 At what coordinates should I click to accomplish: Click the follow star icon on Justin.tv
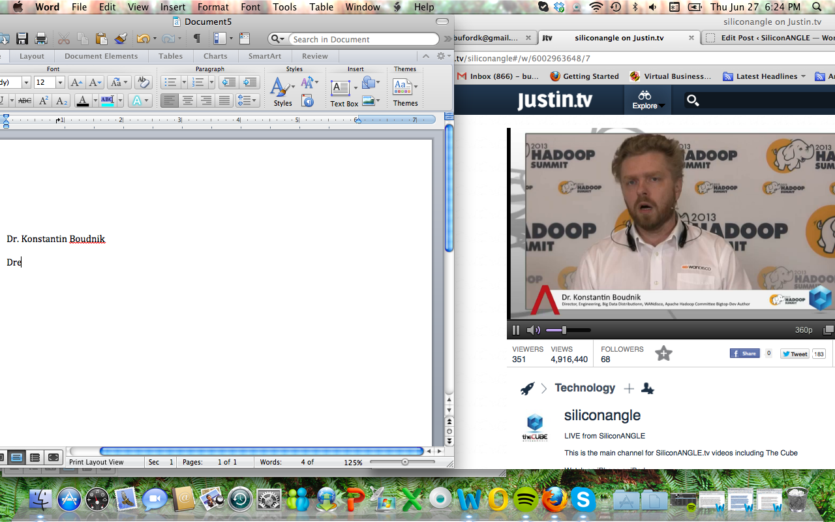point(663,354)
